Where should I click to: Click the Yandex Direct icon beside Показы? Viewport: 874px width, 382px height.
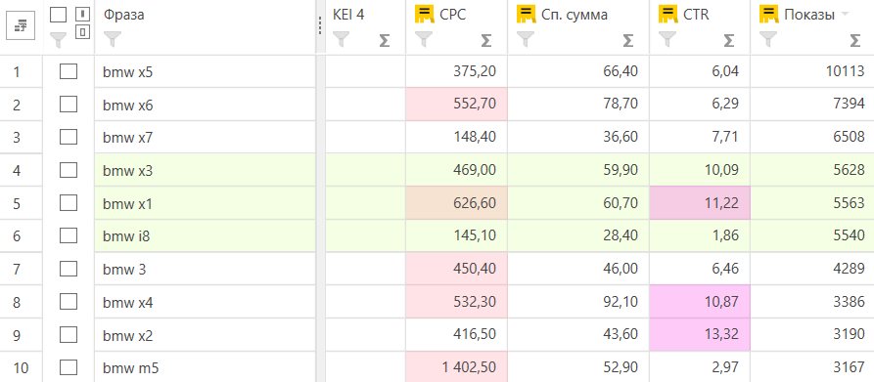click(768, 15)
